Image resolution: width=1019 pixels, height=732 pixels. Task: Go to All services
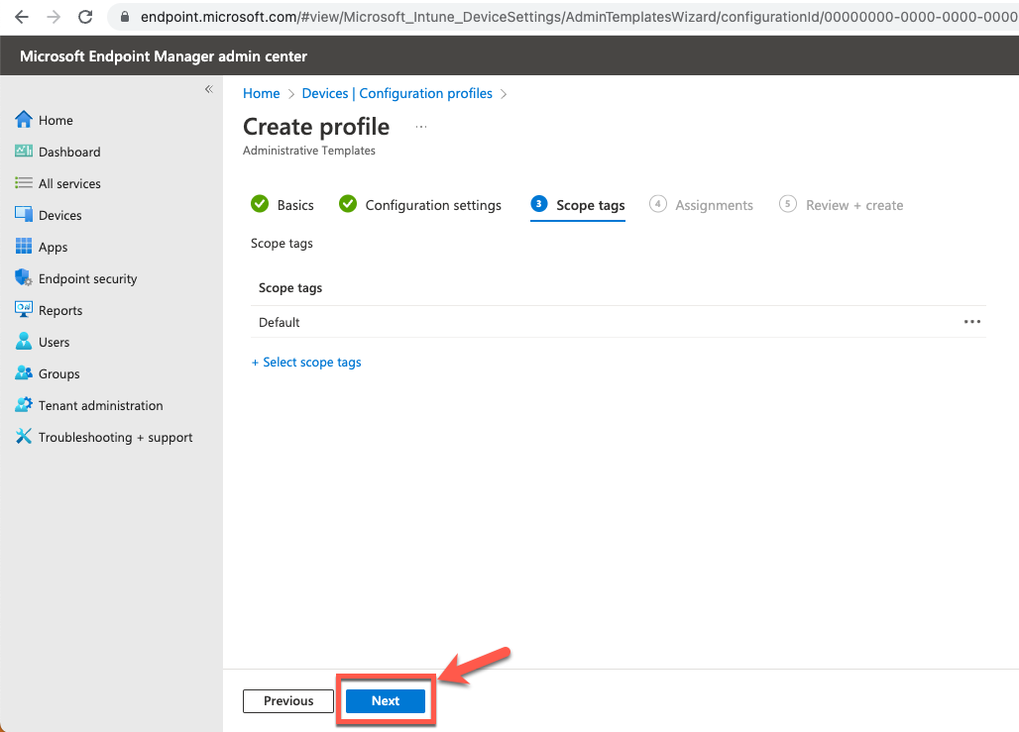(x=69, y=184)
